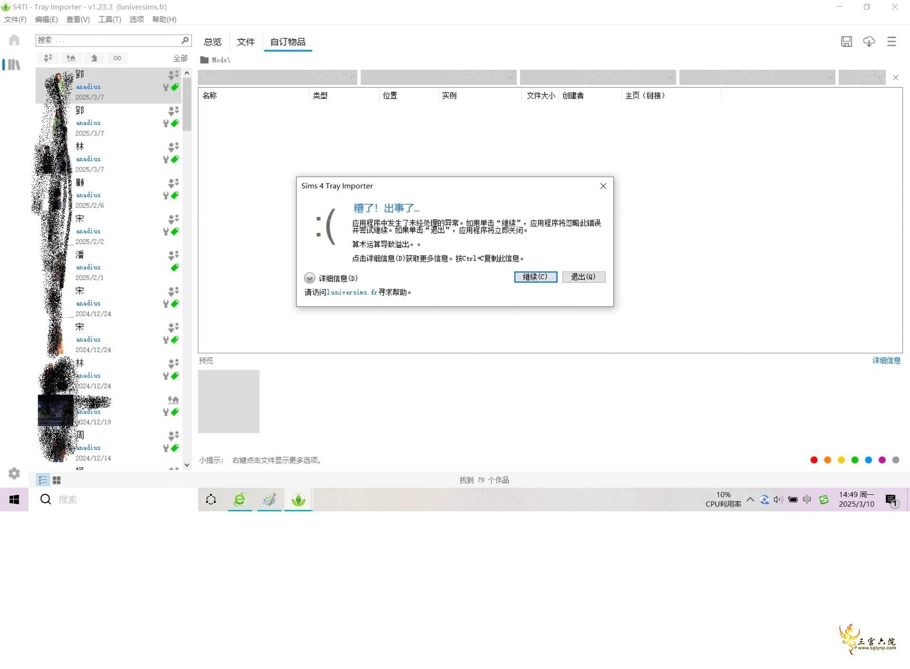Image resolution: width=910 pixels, height=669 pixels.
Task: Open the hamburger menu icon
Action: pyautogui.click(x=892, y=42)
